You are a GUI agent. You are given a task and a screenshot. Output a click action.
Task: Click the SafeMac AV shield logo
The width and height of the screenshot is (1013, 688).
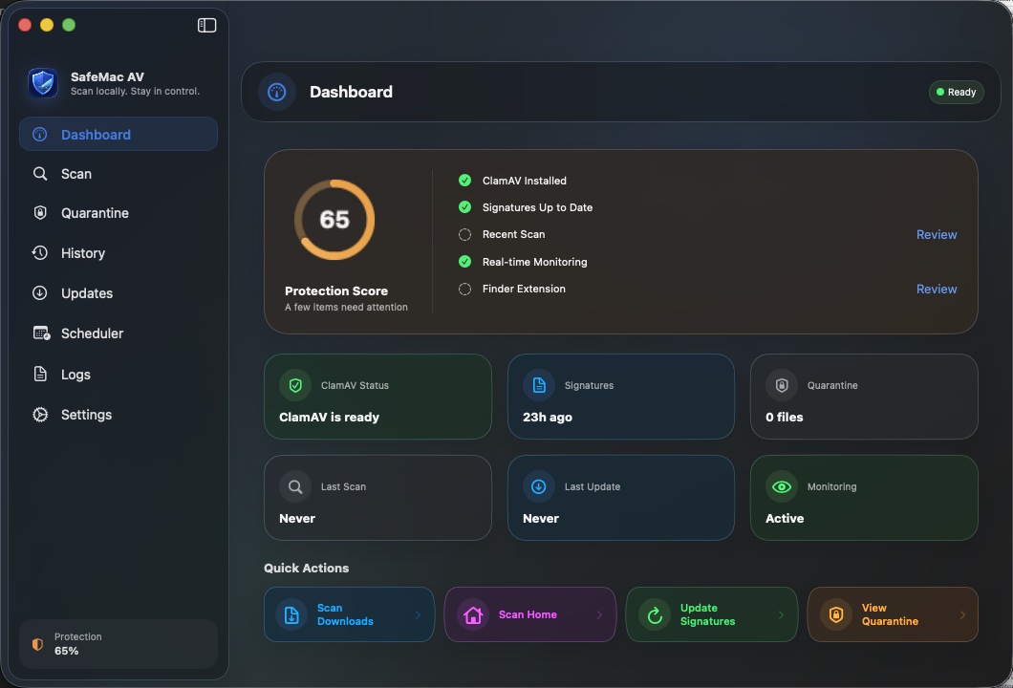coord(43,83)
